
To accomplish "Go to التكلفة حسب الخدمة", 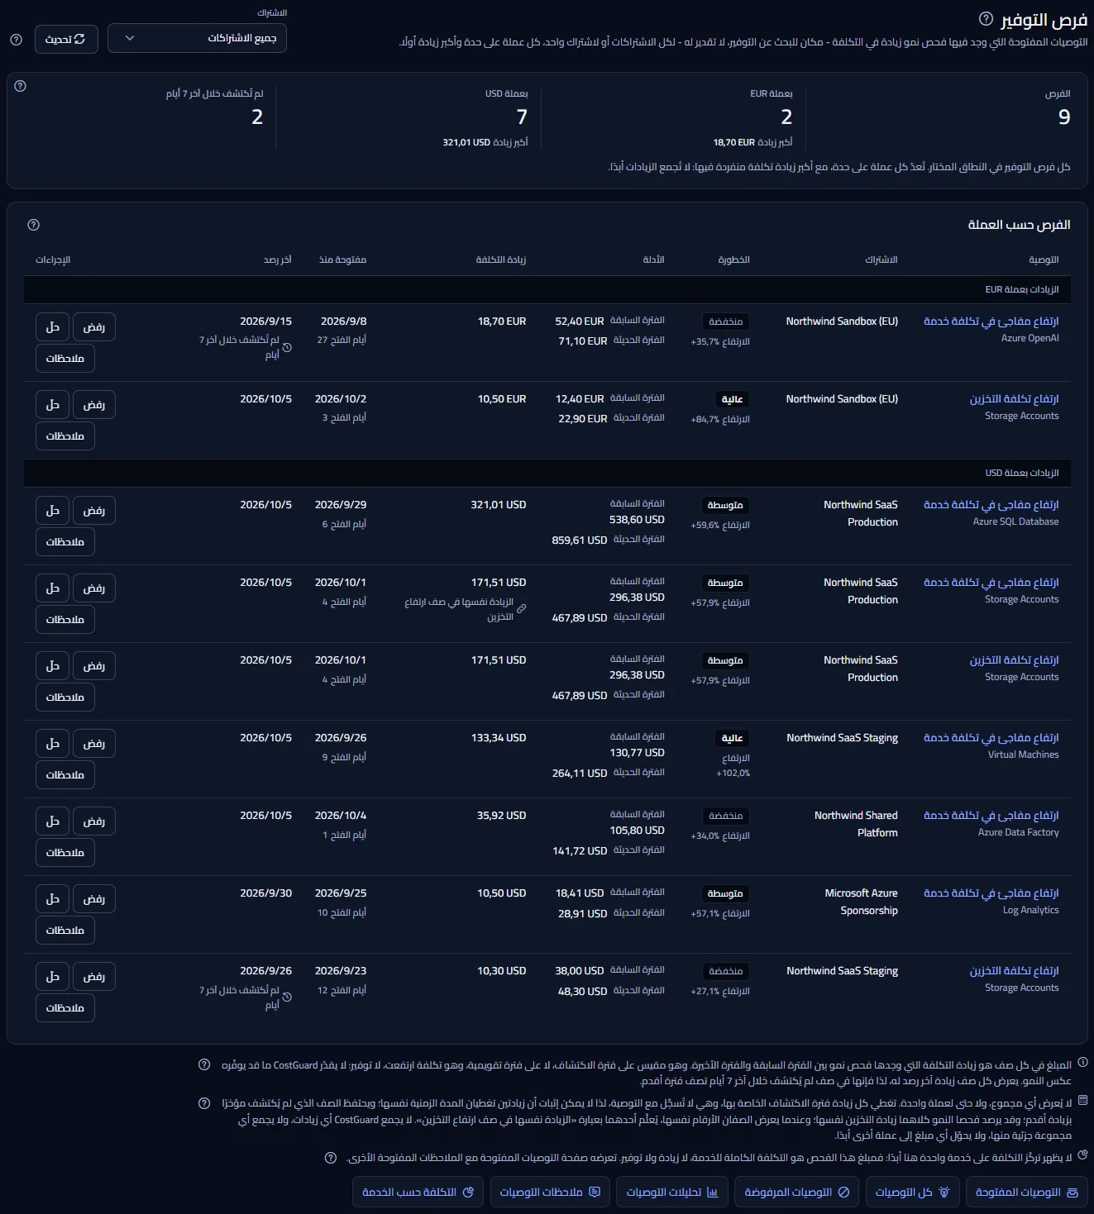I will pyautogui.click(x=418, y=1192).
